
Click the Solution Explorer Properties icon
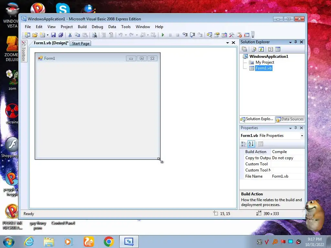click(x=244, y=49)
